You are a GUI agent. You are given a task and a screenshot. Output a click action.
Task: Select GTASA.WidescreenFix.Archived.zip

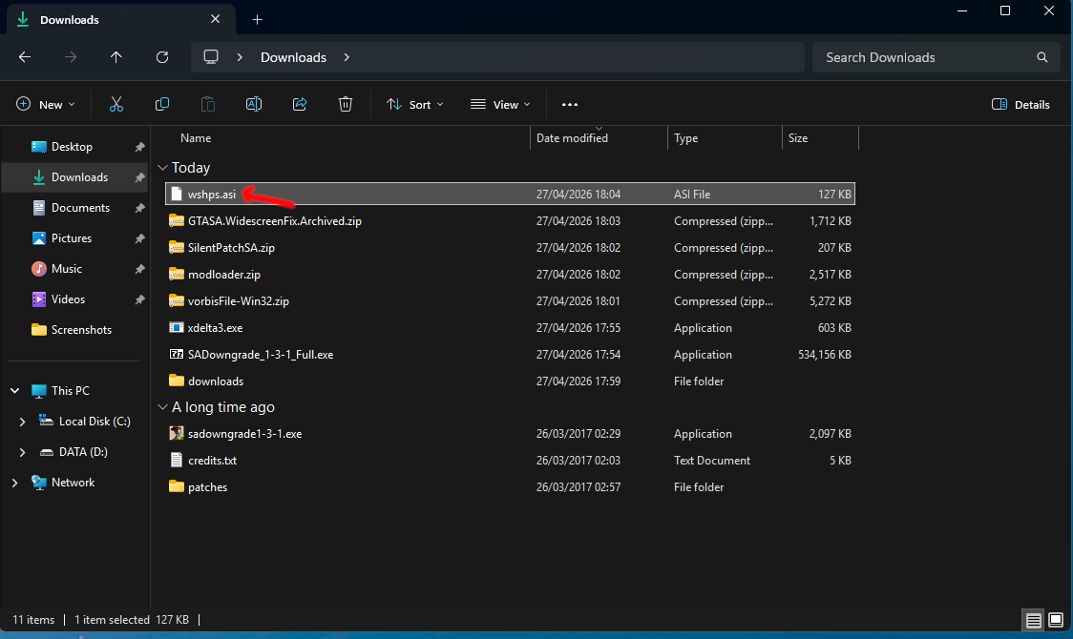point(510,220)
